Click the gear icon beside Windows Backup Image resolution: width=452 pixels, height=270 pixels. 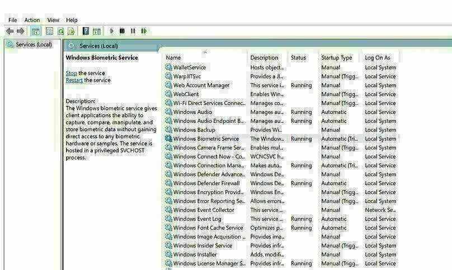(168, 129)
